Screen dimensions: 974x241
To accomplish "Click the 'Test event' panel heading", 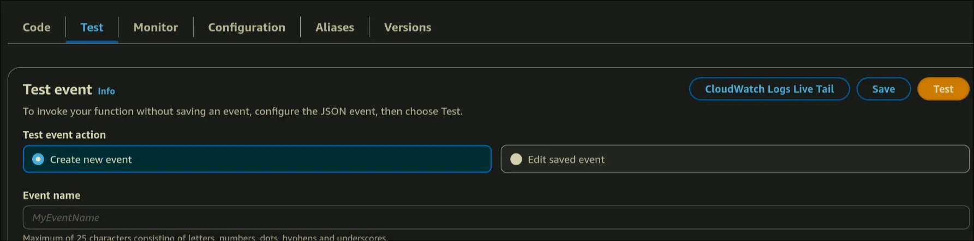I will point(57,89).
